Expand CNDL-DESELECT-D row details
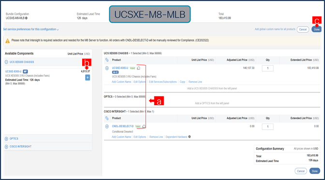 point(107,126)
